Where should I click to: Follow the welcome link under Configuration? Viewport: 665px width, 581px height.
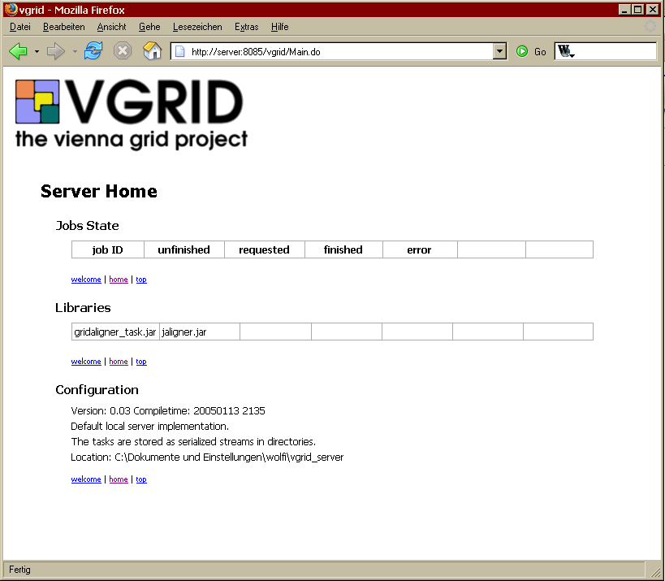point(86,479)
